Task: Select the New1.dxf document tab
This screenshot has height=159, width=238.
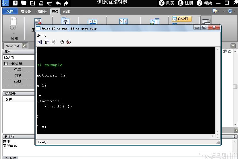Action: [x=12, y=46]
